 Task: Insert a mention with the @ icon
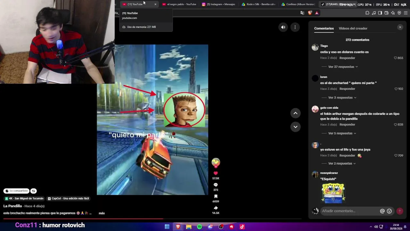click(x=382, y=211)
